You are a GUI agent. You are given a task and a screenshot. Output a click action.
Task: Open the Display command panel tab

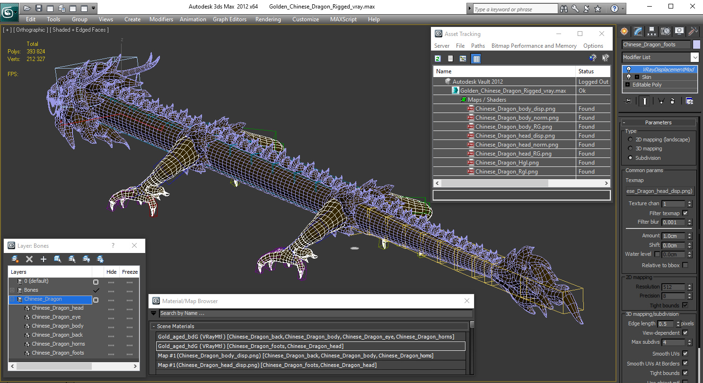pyautogui.click(x=679, y=31)
